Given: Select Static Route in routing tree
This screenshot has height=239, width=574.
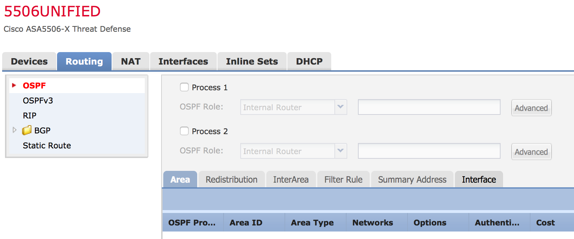Looking at the screenshot, I should [47, 146].
